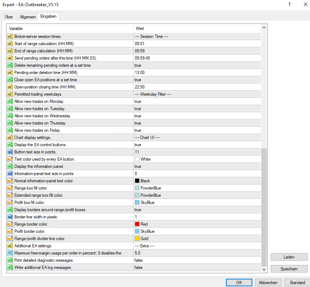Click the Standard button to reset inputs
The width and height of the screenshot is (310, 287).
tap(297, 282)
